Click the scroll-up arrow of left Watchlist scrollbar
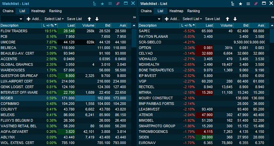Image resolution: width=274 pixels, height=146 pixels. tap(134, 25)
